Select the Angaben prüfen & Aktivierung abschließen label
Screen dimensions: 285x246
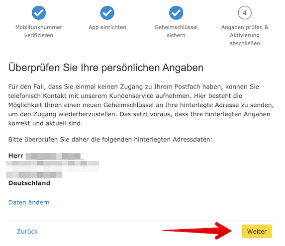pyautogui.click(x=245, y=35)
